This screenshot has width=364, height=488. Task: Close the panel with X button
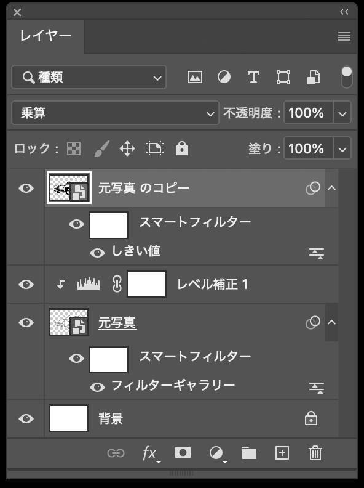[17, 12]
